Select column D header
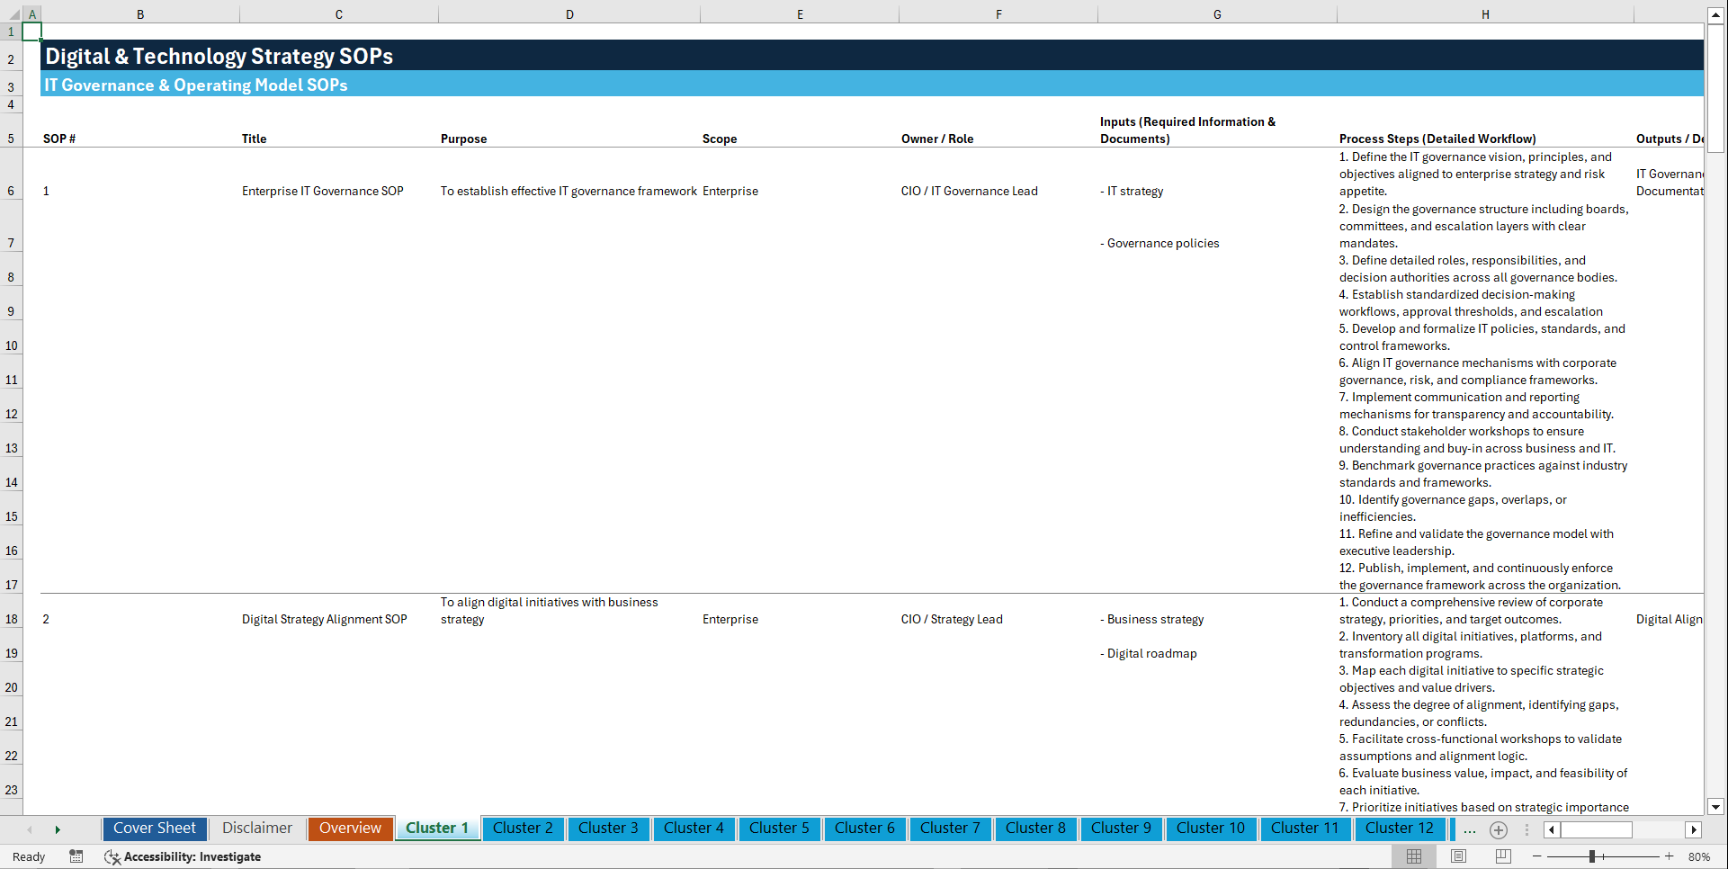 tap(569, 14)
